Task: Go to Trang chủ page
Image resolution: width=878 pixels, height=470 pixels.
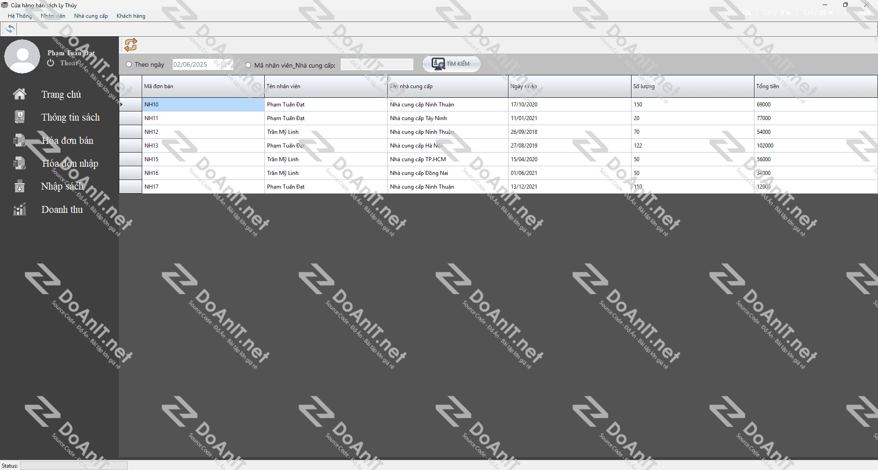Action: click(61, 94)
